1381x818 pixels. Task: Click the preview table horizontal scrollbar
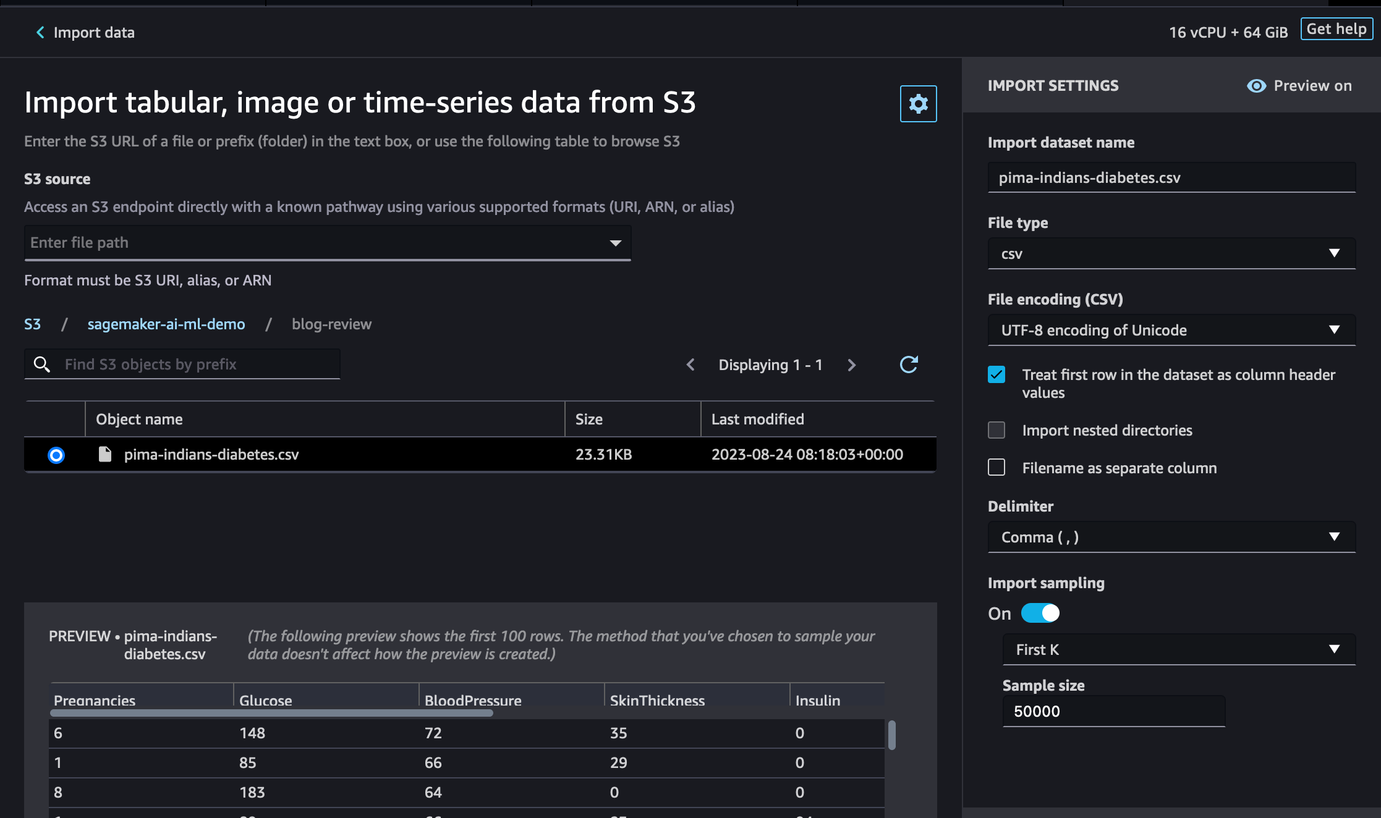tap(271, 713)
